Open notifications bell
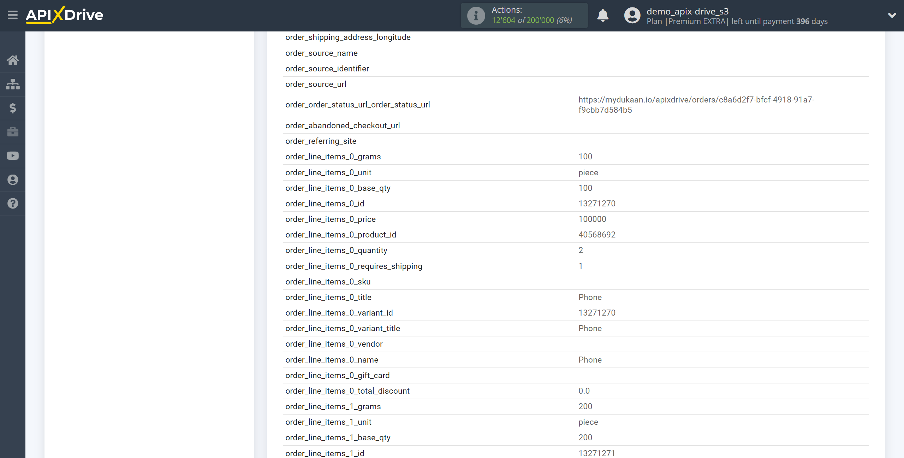 pos(603,16)
